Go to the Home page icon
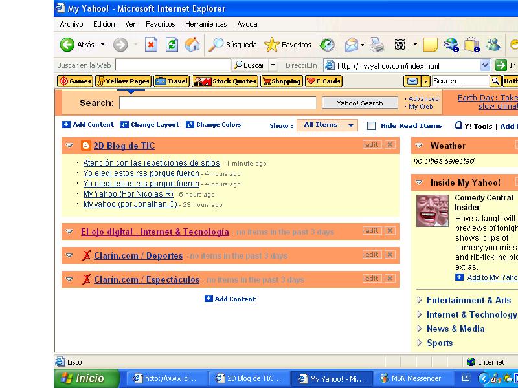Image resolution: width=518 pixels, height=388 pixels. click(x=192, y=45)
